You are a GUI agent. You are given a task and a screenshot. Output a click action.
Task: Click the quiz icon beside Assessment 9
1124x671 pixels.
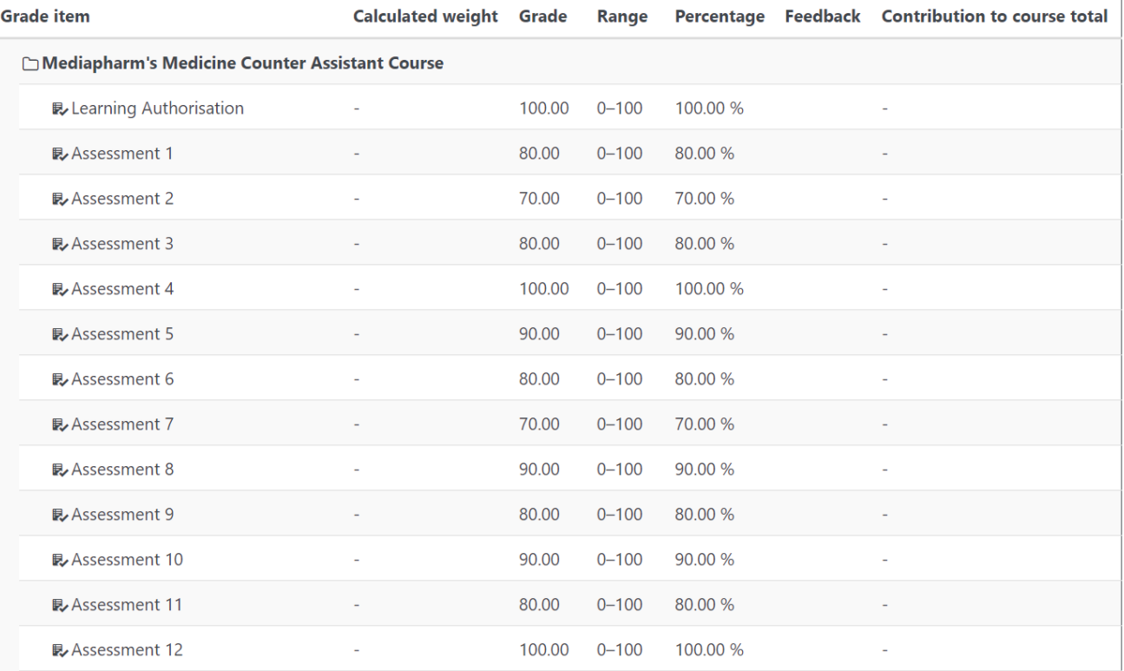point(60,516)
